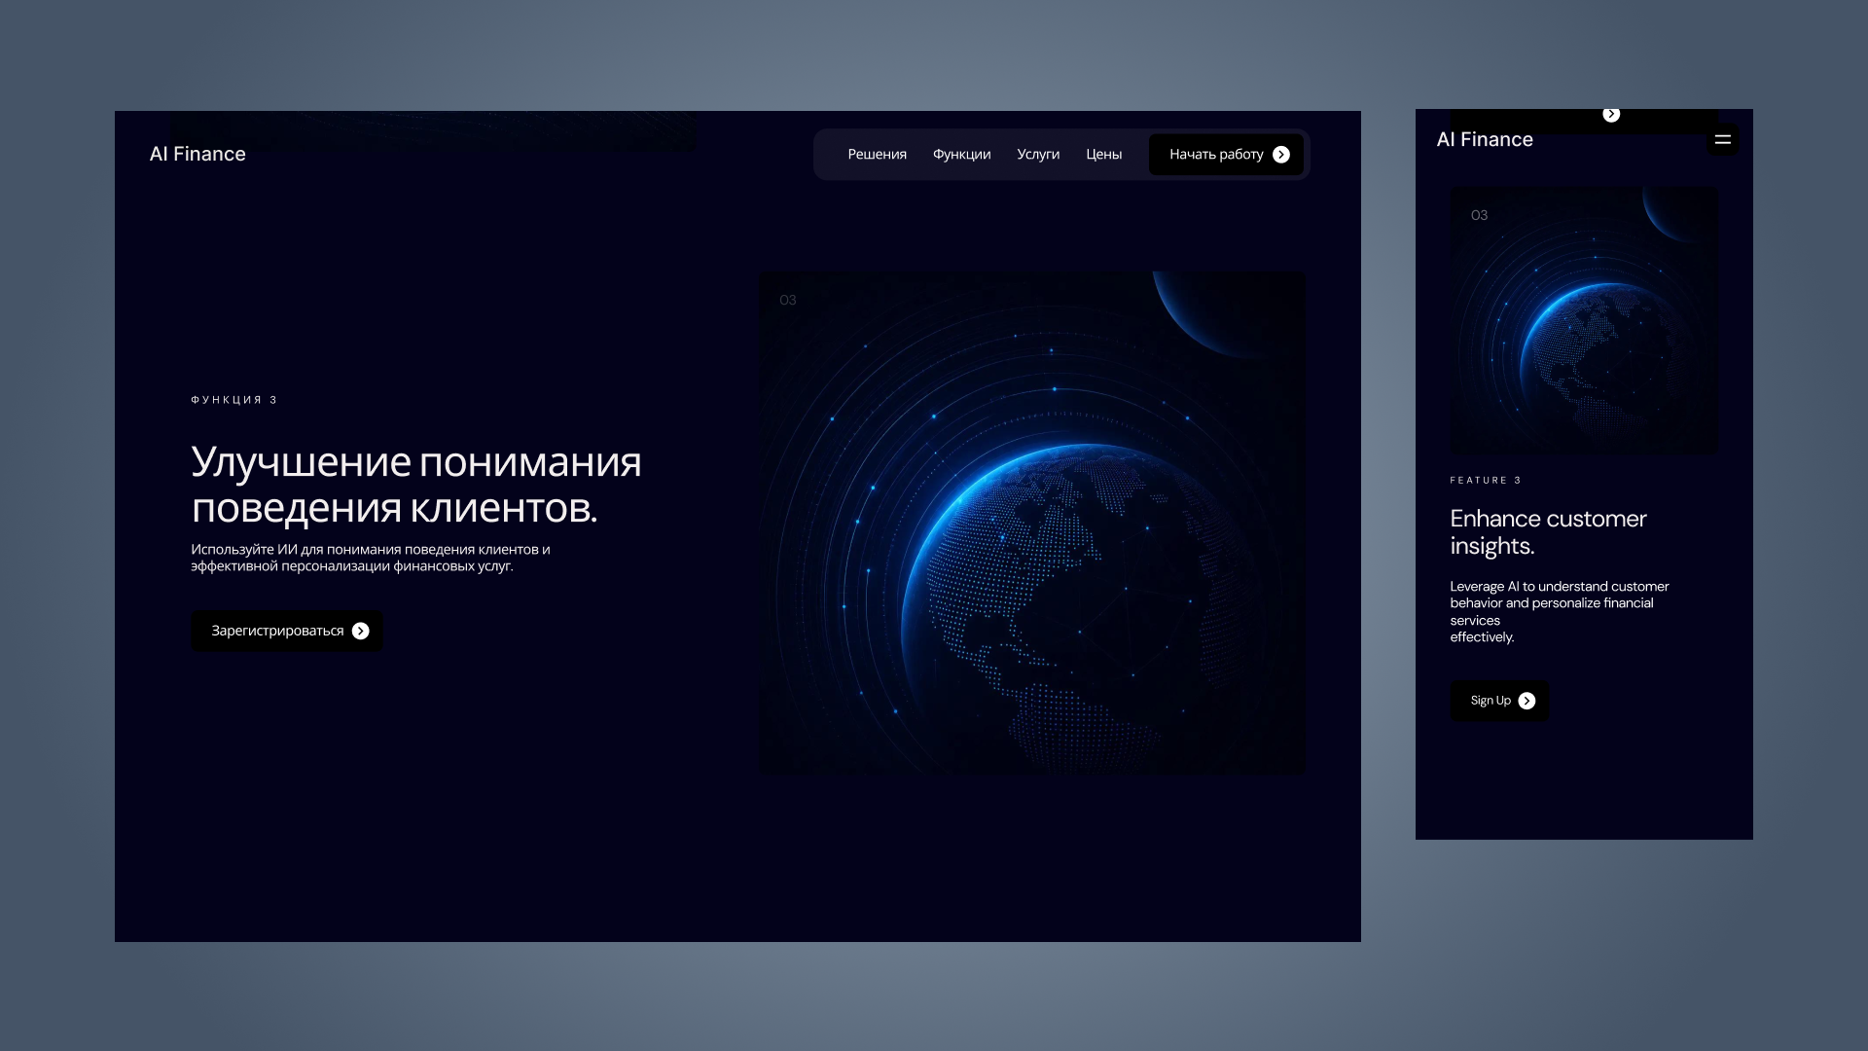The height and width of the screenshot is (1051, 1868).
Task: Click the arrow icon in Начать работу button
Action: coord(1281,155)
